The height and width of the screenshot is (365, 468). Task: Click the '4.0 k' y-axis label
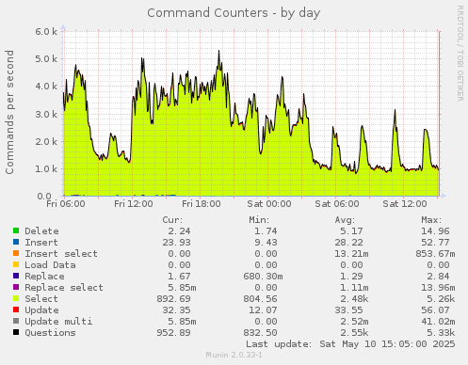click(46, 86)
